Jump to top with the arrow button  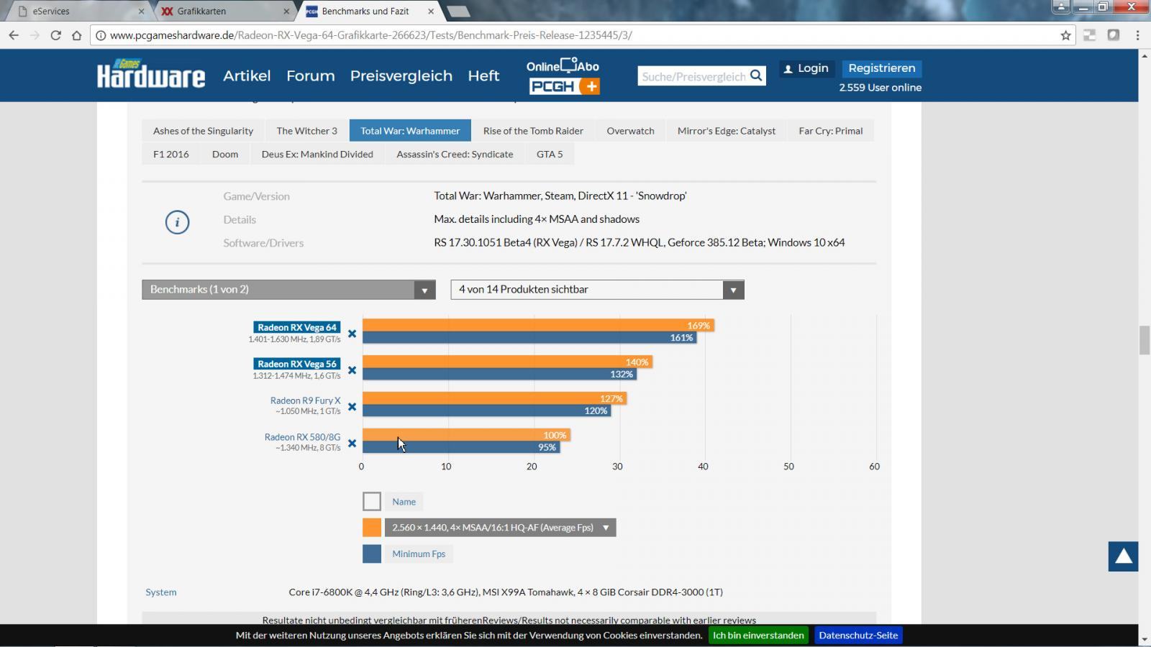point(1123,556)
